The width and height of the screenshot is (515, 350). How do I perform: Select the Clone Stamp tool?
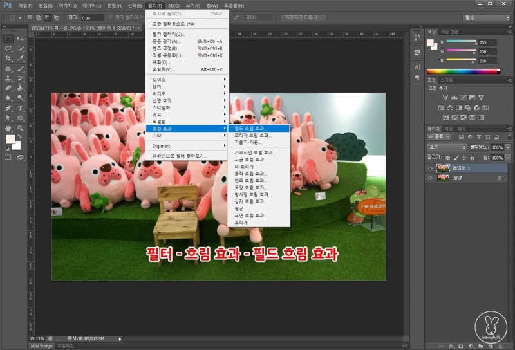coord(8,78)
